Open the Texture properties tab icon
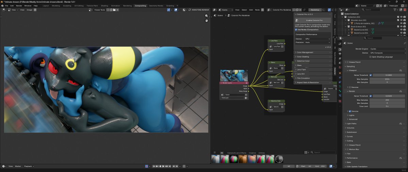The width and height of the screenshot is (408, 172). tap(340, 101)
